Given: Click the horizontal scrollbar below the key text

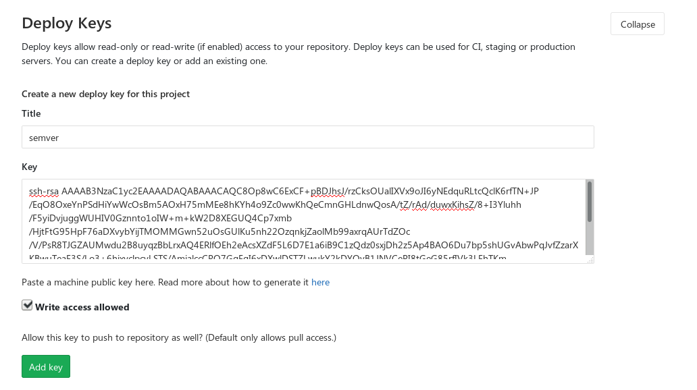Looking at the screenshot, I should click(304, 259).
